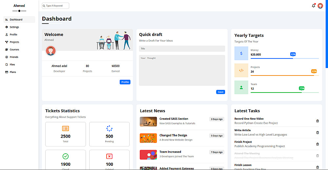Click the Record One New Video task title
328x170 pixels.
click(x=249, y=118)
